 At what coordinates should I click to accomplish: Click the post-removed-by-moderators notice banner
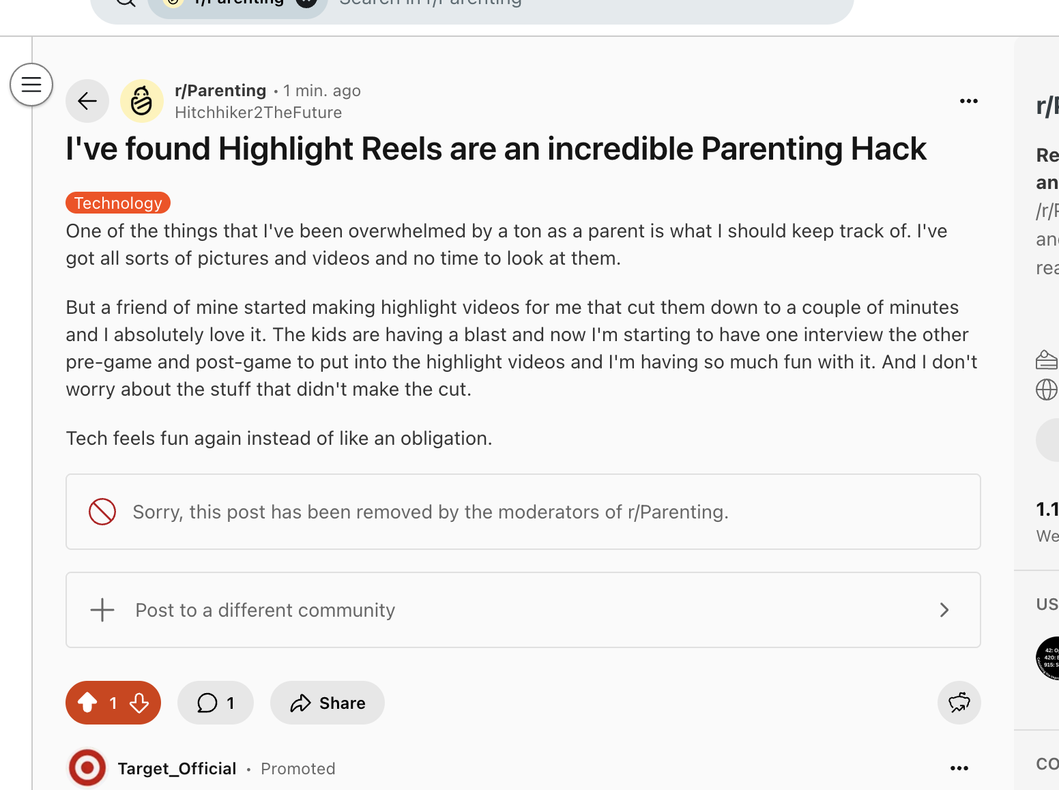tap(523, 512)
